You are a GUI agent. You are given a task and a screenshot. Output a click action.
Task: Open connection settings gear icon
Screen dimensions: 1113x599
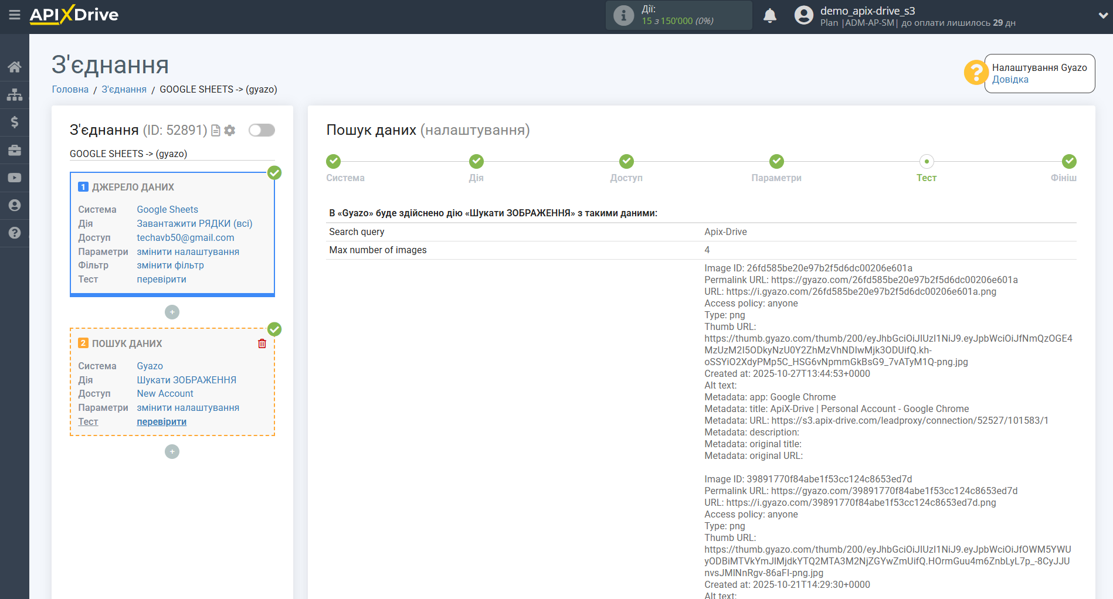[230, 130]
